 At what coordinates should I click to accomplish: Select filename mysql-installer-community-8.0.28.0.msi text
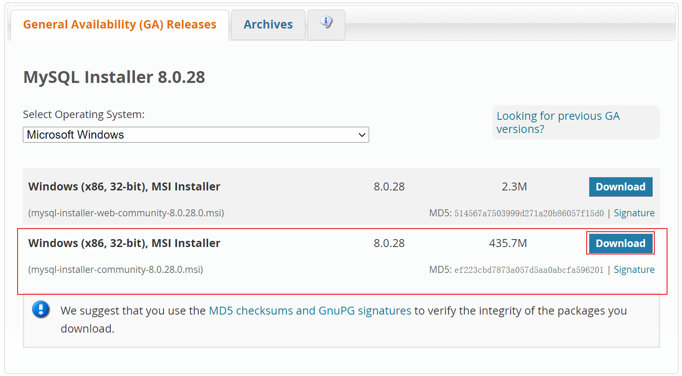coord(116,270)
